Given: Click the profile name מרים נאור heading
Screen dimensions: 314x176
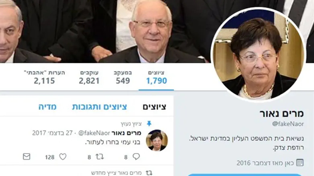Looking at the screenshot, I should pos(282,113).
